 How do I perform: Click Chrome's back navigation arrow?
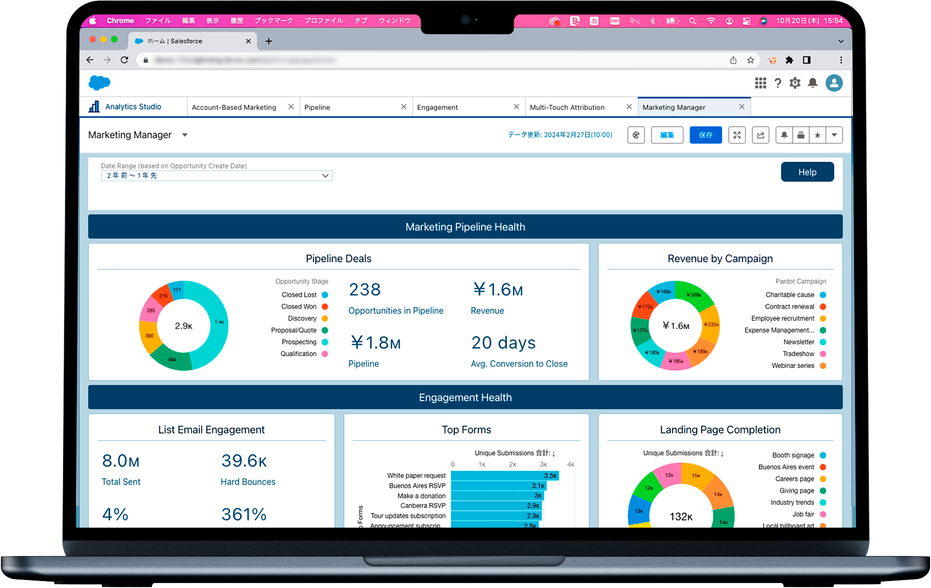(x=90, y=60)
